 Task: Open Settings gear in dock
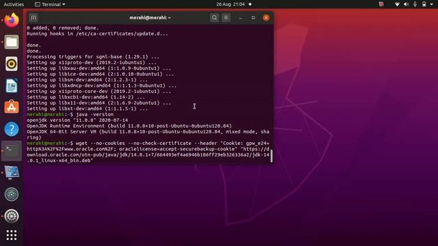click(12, 216)
